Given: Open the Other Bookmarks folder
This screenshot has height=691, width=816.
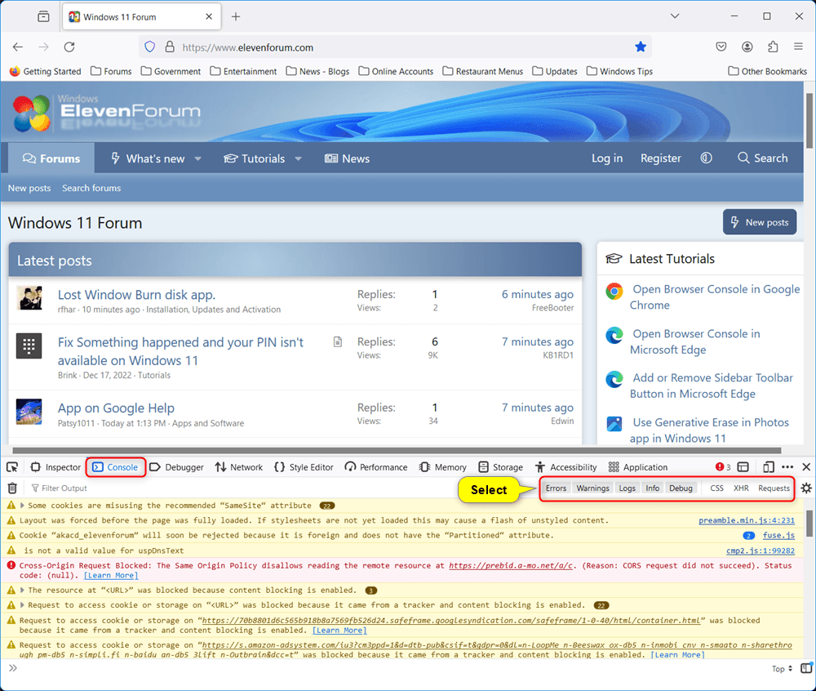Looking at the screenshot, I should click(x=768, y=71).
